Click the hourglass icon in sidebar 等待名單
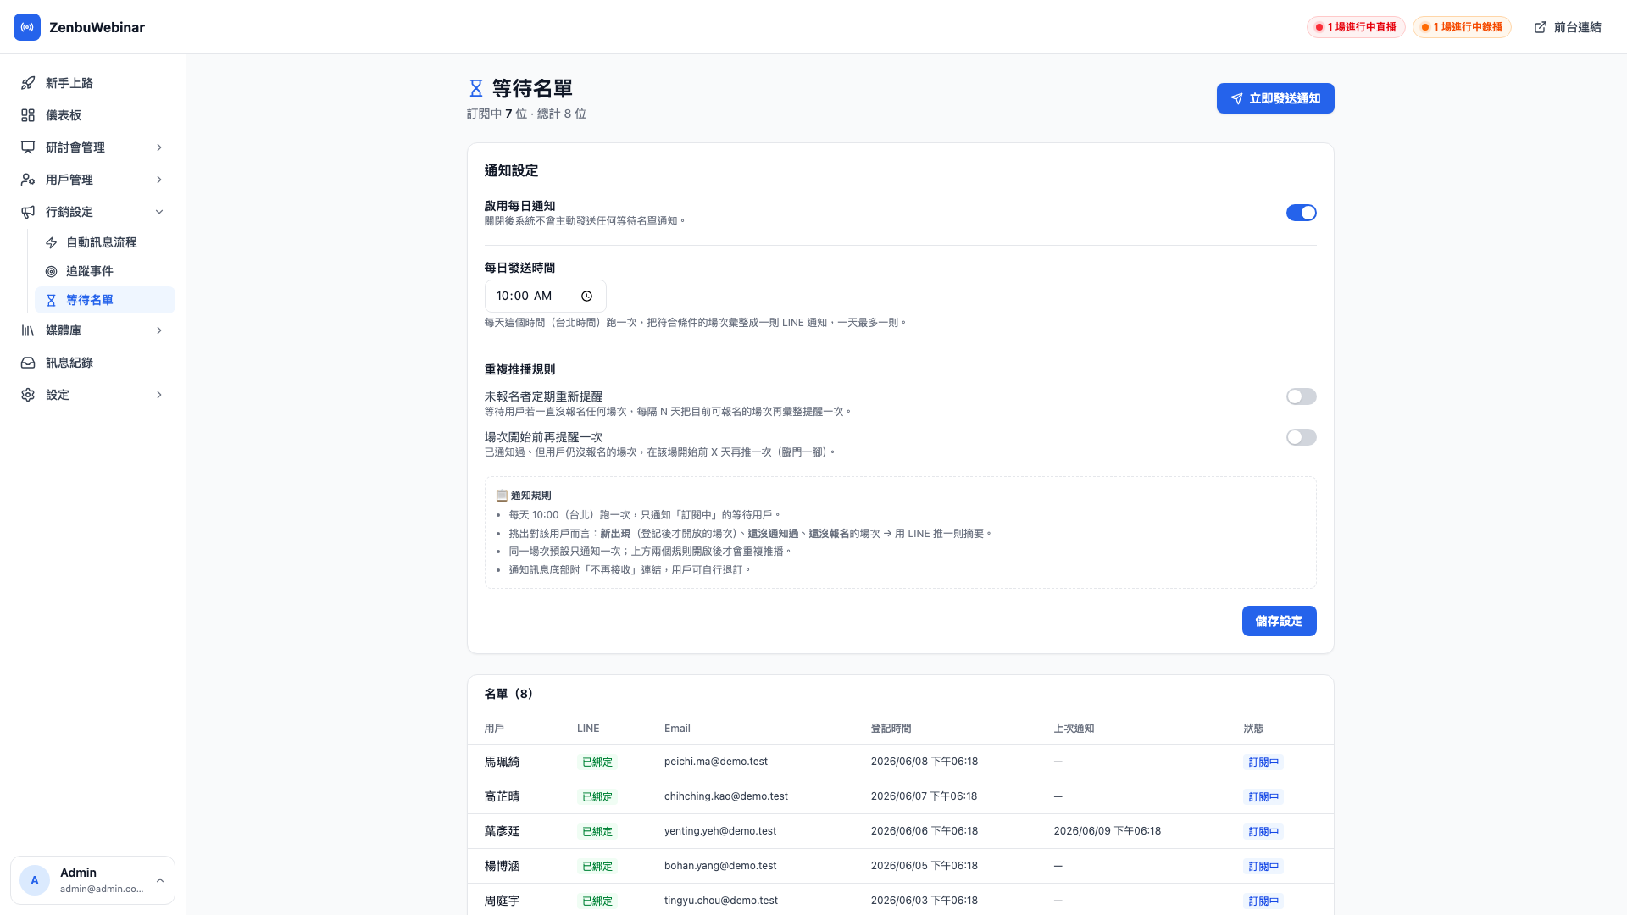This screenshot has height=915, width=1627. [x=51, y=300]
